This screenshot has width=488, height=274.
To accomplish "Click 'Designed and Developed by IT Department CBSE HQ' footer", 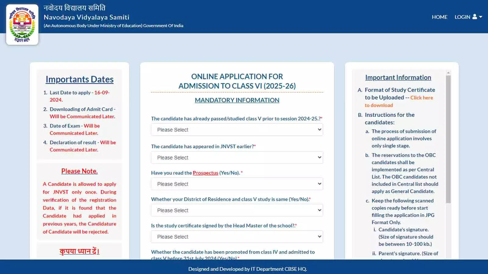I will 248,269.
